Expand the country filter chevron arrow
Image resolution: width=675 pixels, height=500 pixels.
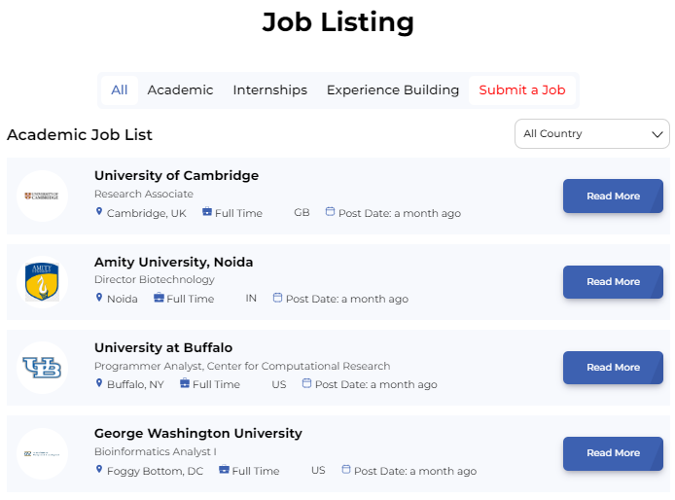click(x=657, y=134)
